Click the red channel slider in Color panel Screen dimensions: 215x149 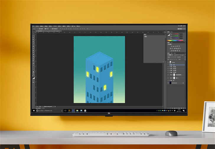point(176,34)
